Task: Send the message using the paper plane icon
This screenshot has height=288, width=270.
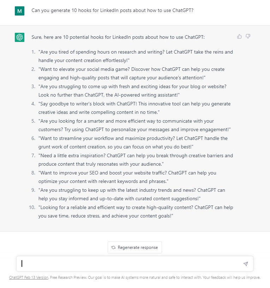Action: pos(246,263)
